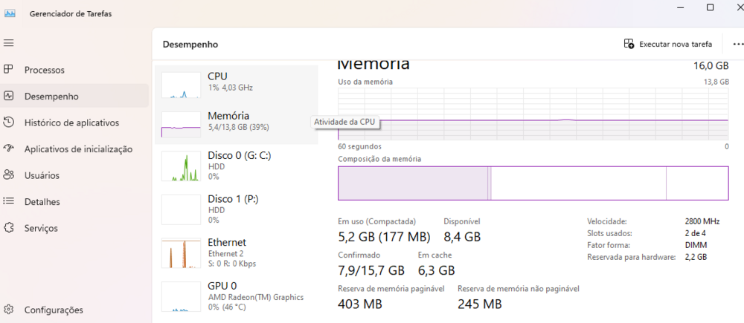Image resolution: width=744 pixels, height=323 pixels.
Task: Click the Serviços puzzle icon
Action: tap(9, 228)
